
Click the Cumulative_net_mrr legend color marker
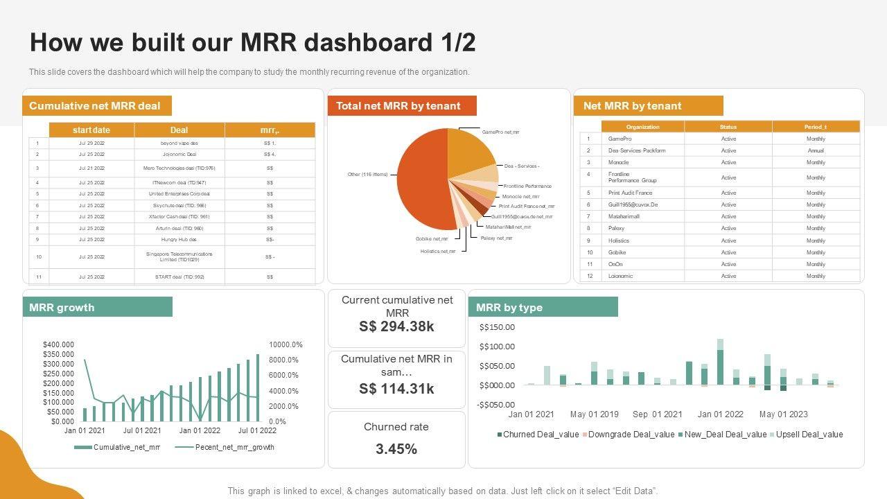pos(82,448)
